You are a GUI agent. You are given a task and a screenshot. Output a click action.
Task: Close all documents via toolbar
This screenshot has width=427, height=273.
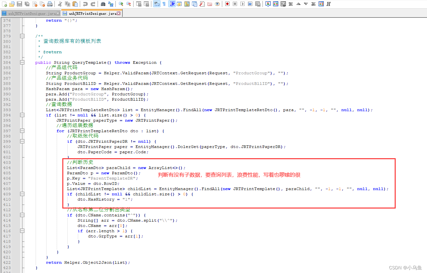(x=42, y=4)
